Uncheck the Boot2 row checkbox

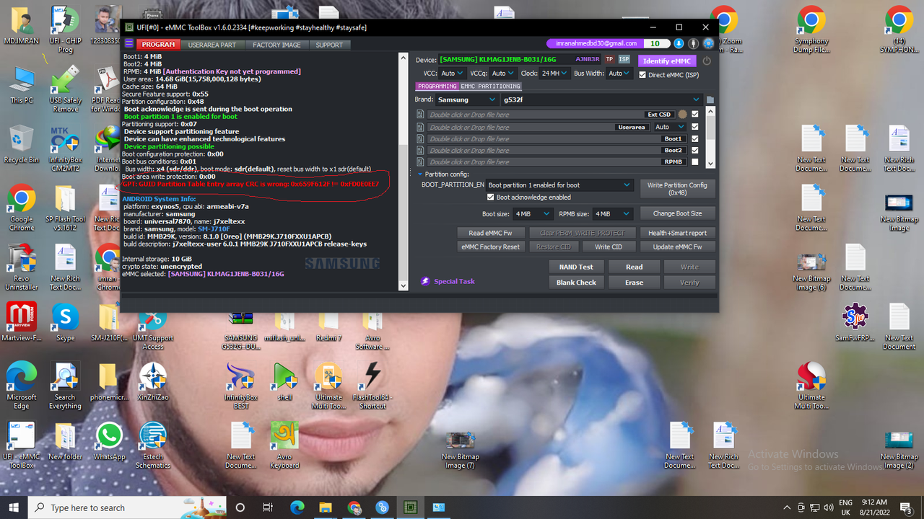(695, 150)
